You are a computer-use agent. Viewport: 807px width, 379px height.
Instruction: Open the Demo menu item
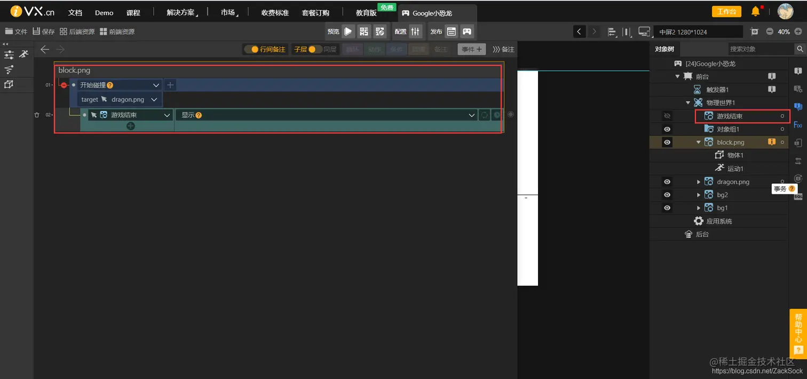tap(104, 13)
